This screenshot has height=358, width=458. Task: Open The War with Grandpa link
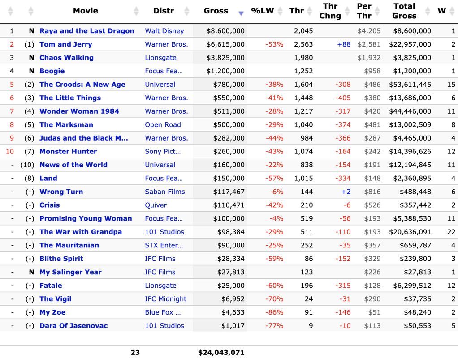point(81,232)
